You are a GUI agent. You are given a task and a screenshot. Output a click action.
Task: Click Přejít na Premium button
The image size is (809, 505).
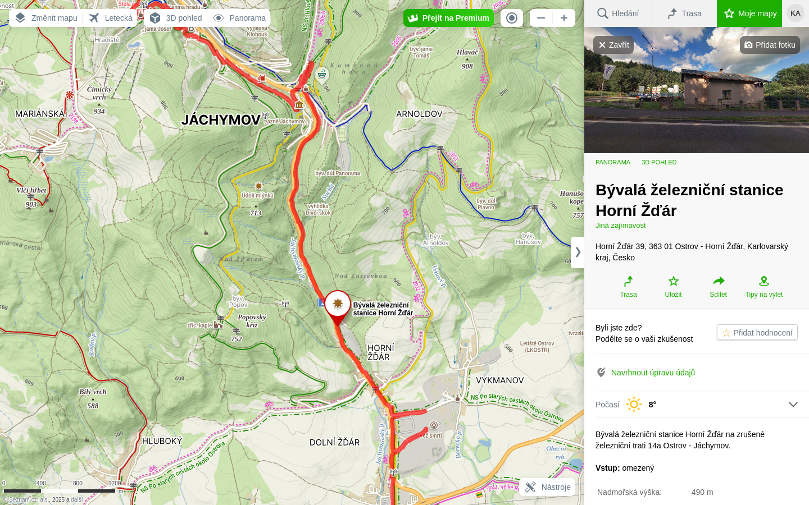point(448,18)
